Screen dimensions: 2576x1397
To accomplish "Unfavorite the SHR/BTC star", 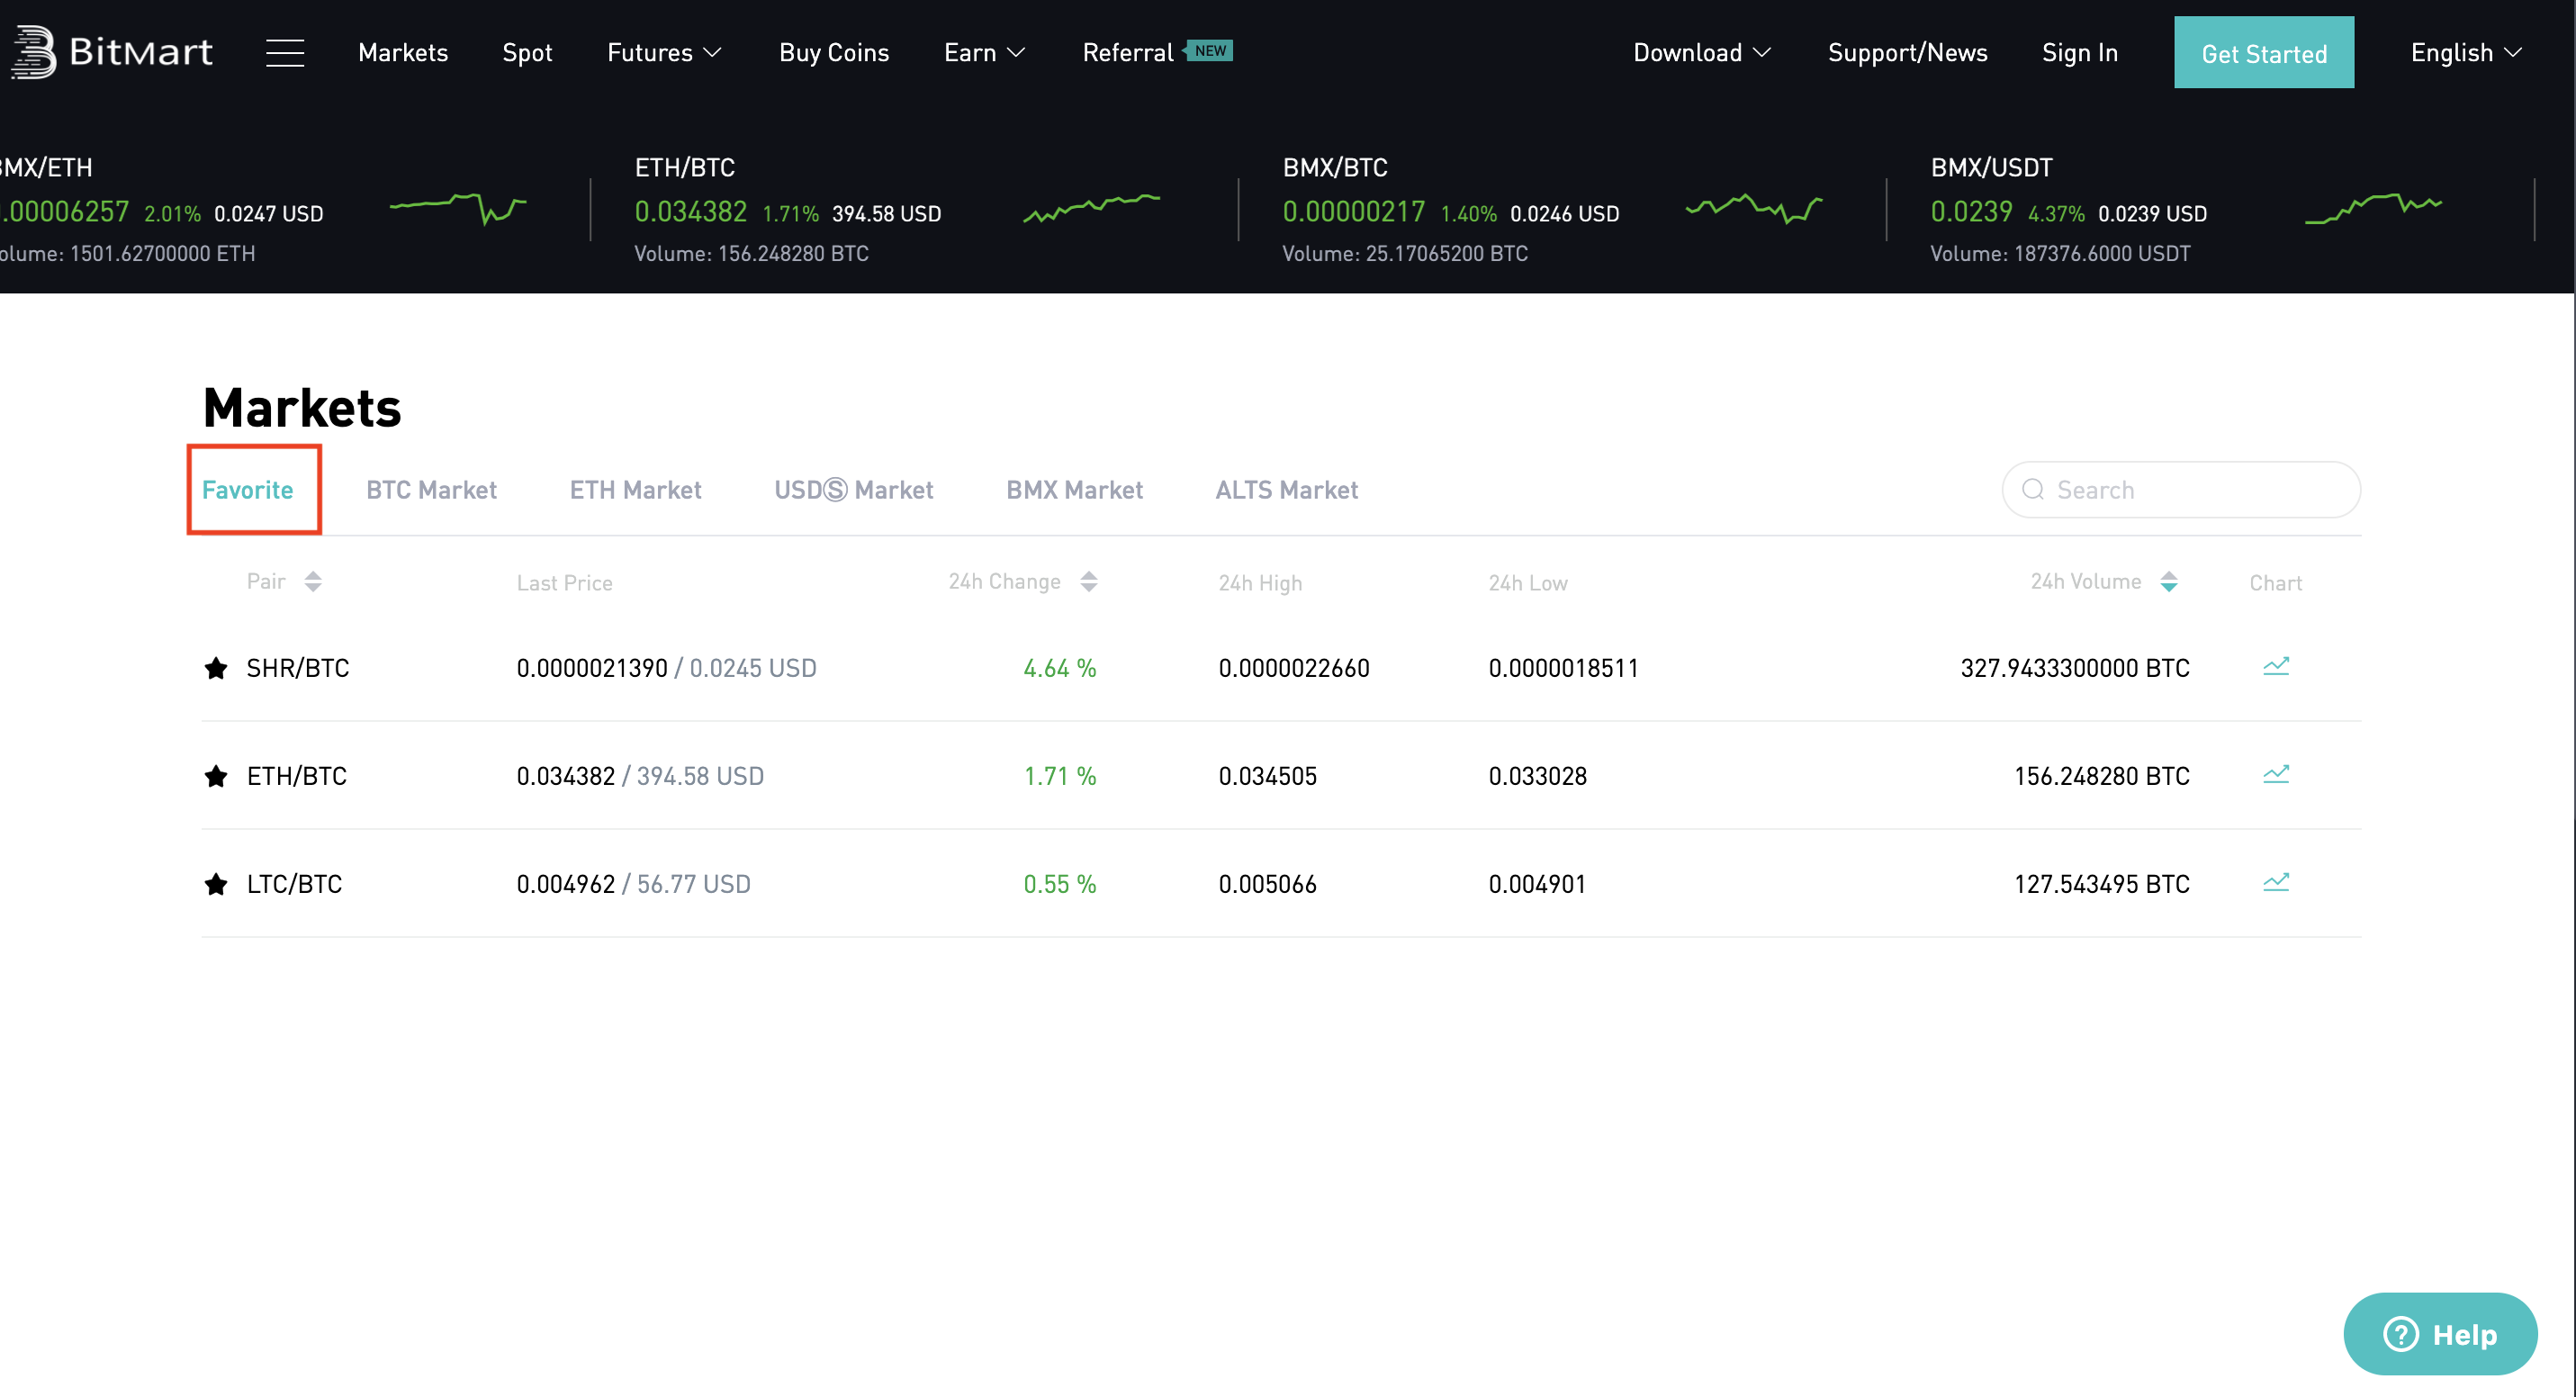I will click(x=216, y=668).
